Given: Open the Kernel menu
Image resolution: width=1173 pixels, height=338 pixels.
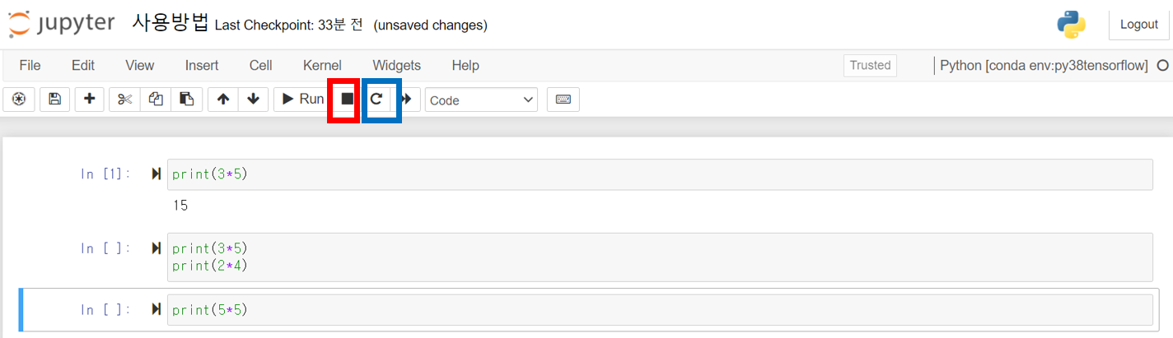Looking at the screenshot, I should (x=322, y=65).
